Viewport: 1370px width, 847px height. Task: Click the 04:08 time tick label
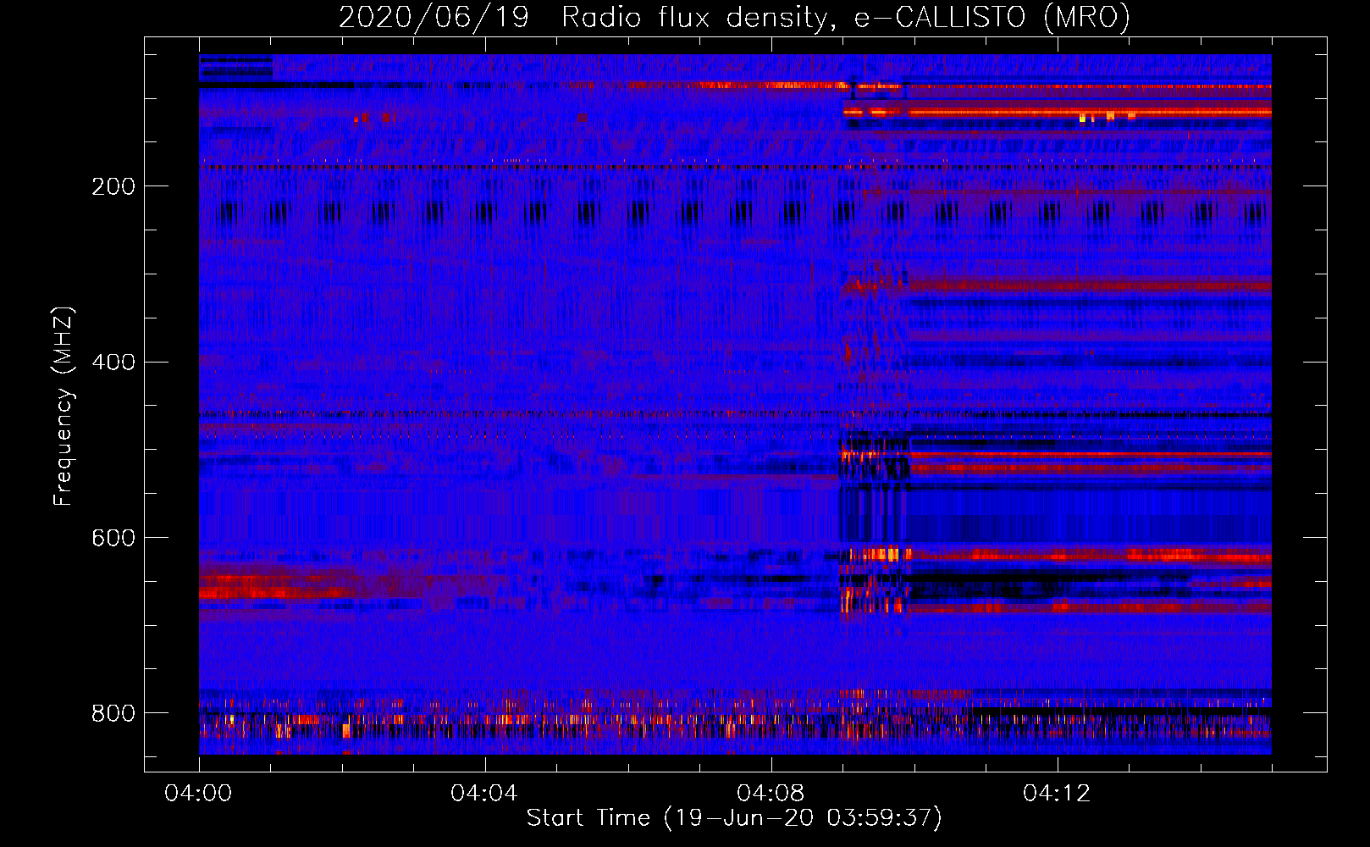tap(771, 794)
